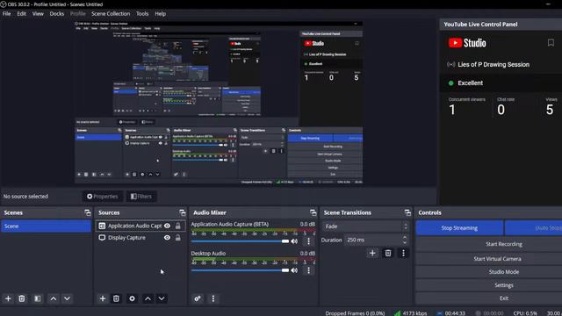Click Lies of P Drawing Session title
Image resolution: width=562 pixels, height=316 pixels.
point(494,64)
